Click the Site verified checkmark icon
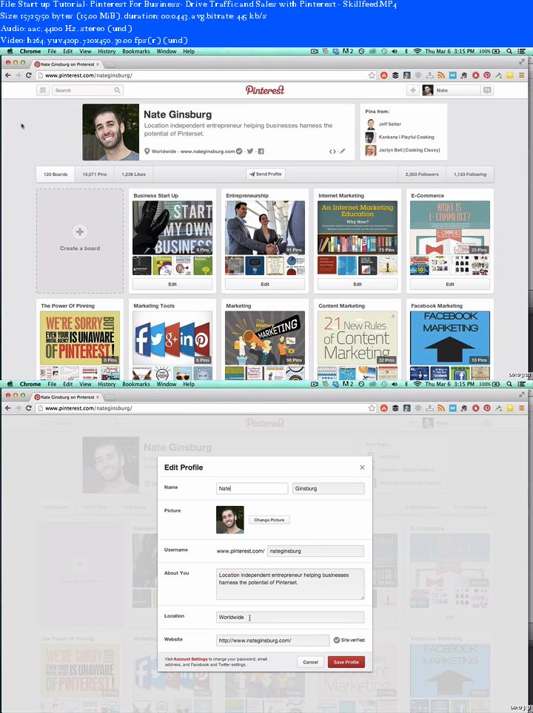Image resolution: width=533 pixels, height=713 pixels. pyautogui.click(x=336, y=641)
